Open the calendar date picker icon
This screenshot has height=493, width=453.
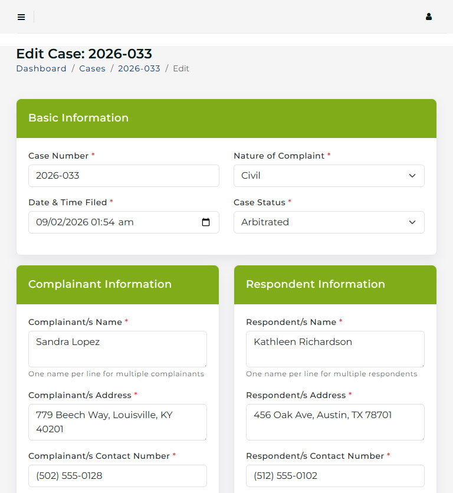206,222
